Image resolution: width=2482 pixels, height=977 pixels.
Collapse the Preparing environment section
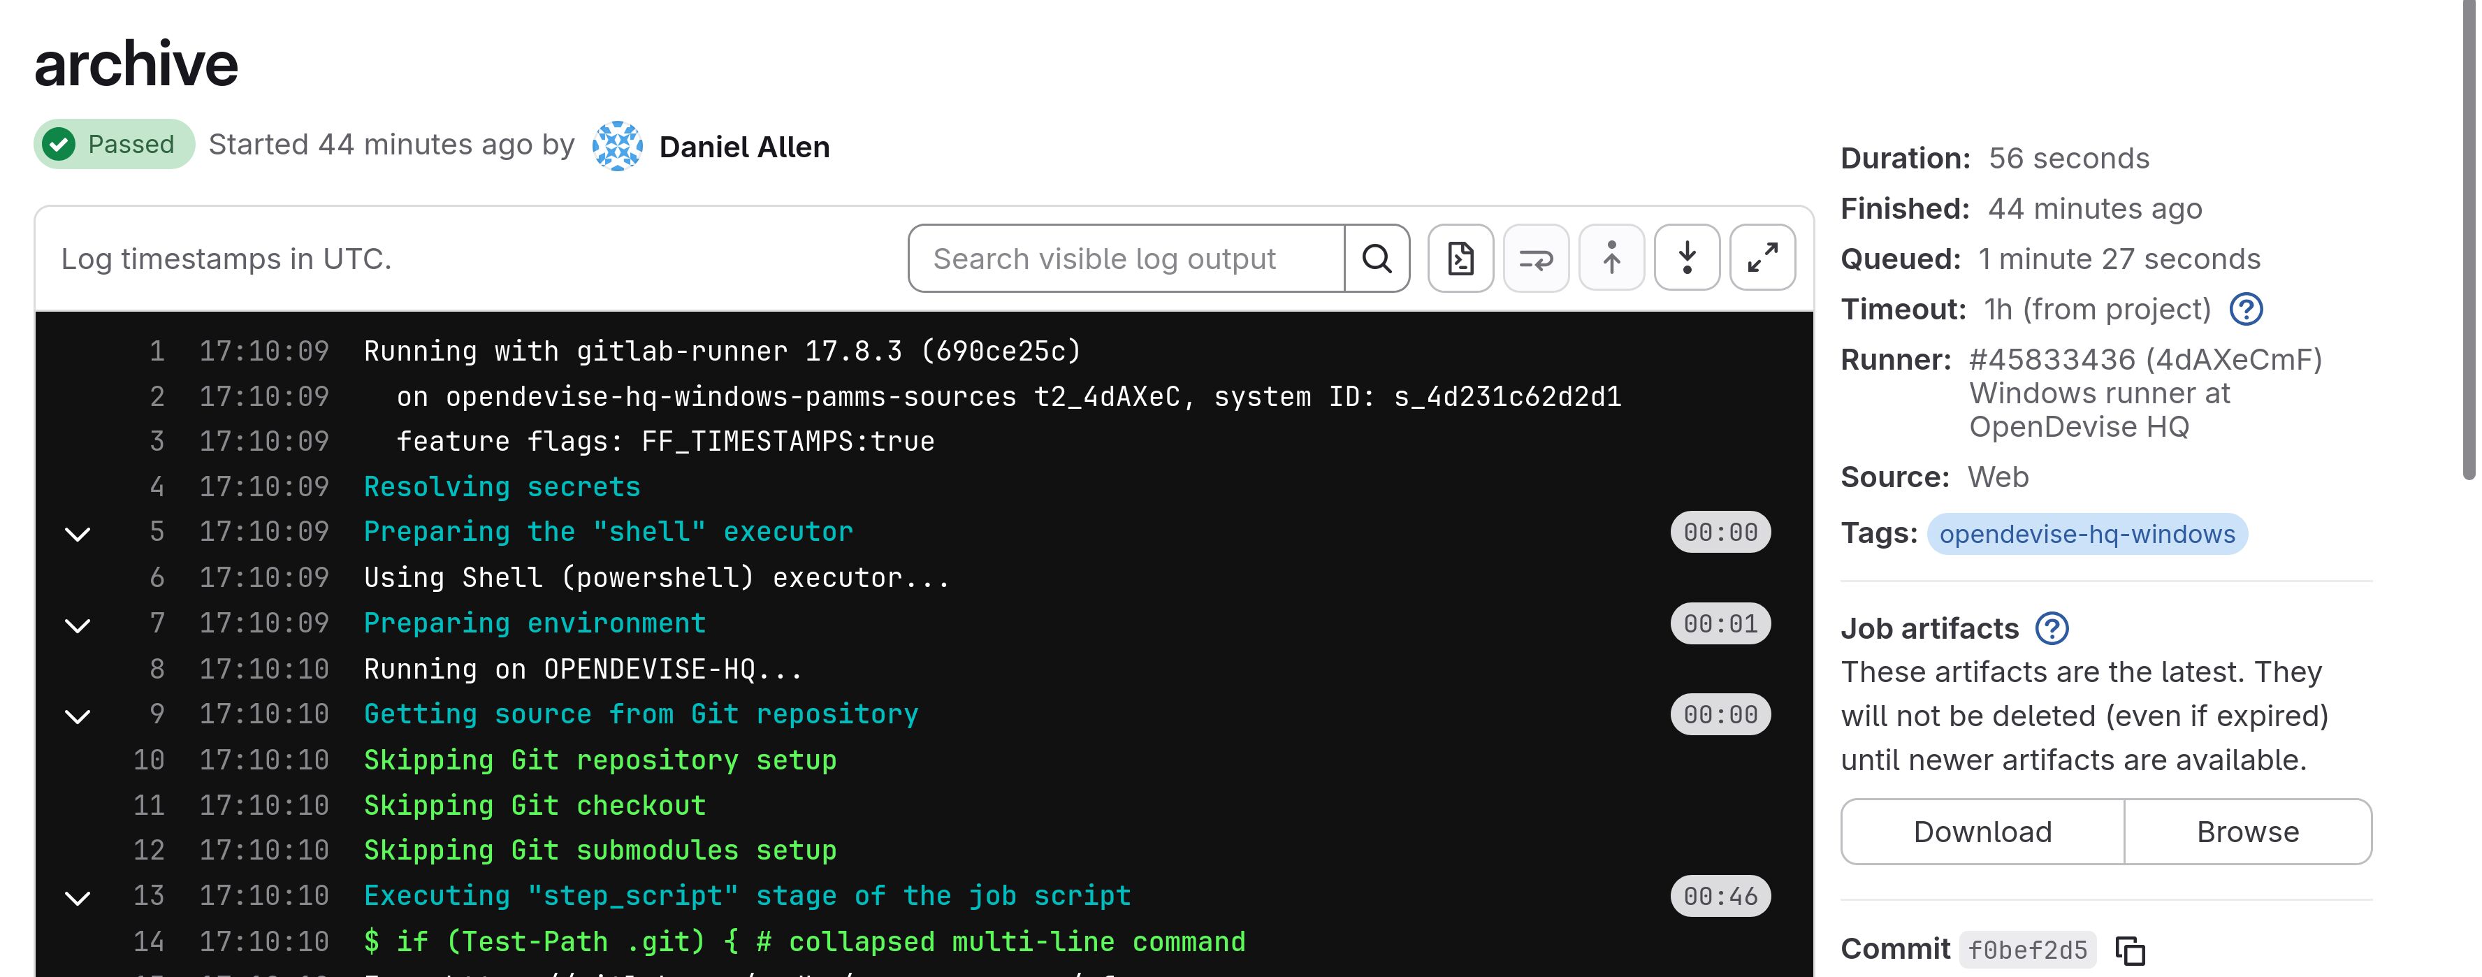tap(78, 624)
